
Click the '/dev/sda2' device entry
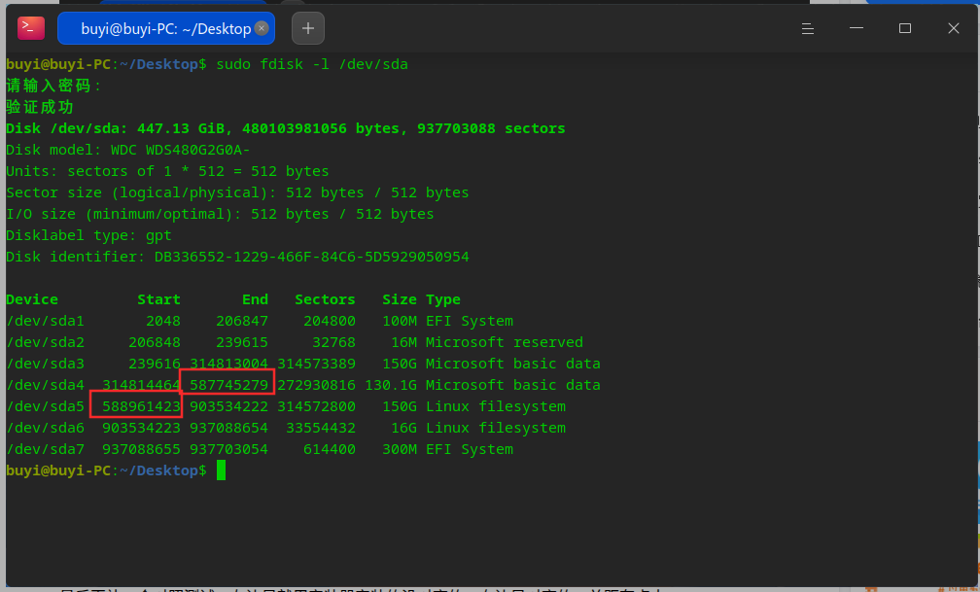[x=45, y=342]
